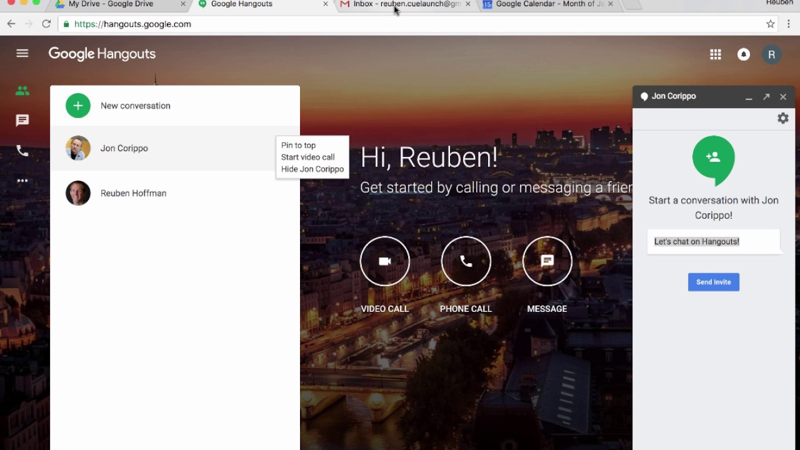
Task: Select Pin to top menu entry
Action: coord(298,145)
